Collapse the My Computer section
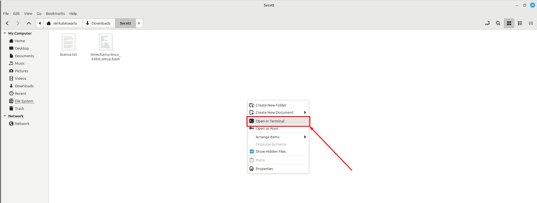537x203 pixels. [5, 33]
